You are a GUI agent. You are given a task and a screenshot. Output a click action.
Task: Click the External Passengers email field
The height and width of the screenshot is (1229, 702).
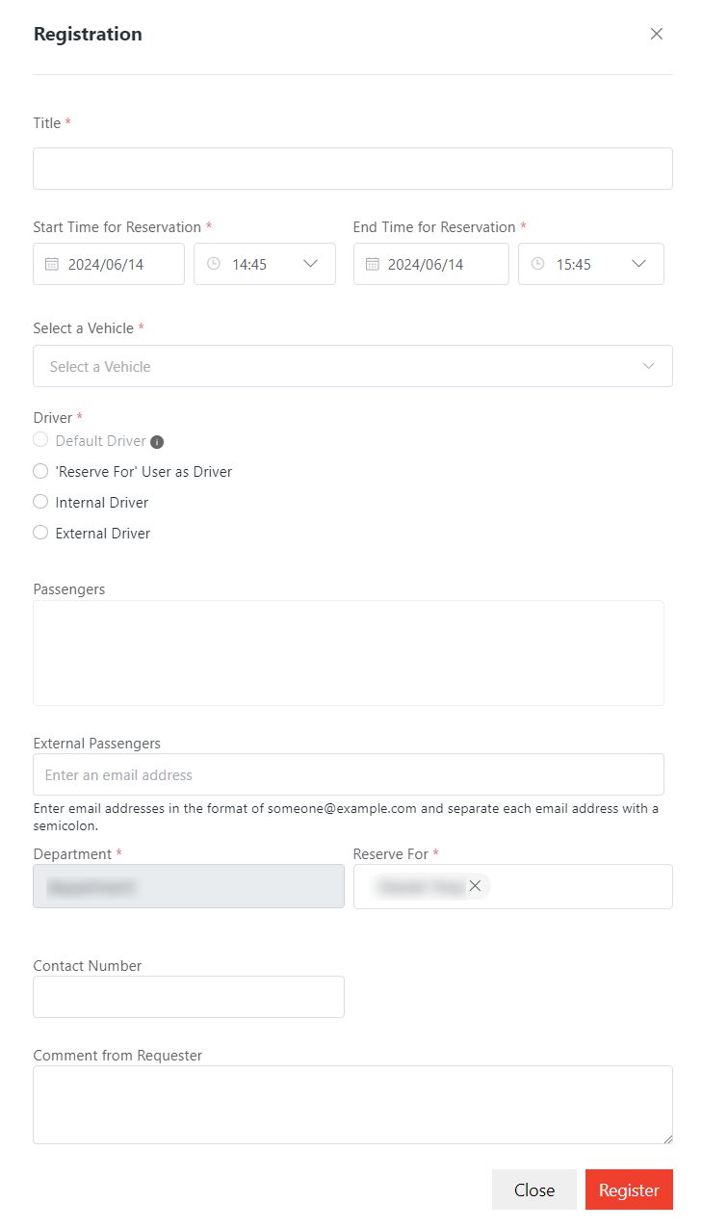(x=349, y=774)
